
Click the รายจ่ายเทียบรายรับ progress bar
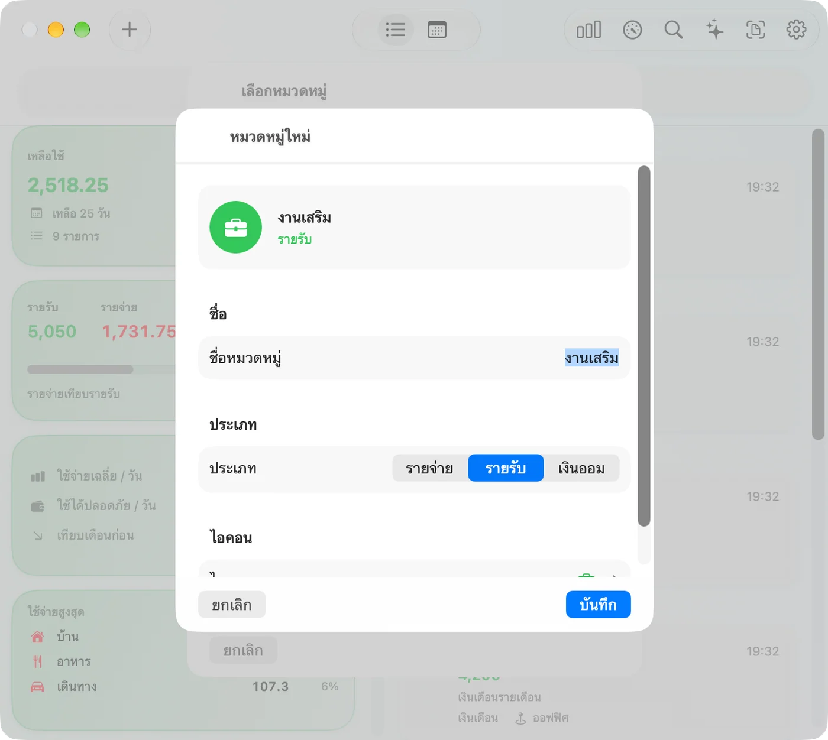(x=101, y=369)
